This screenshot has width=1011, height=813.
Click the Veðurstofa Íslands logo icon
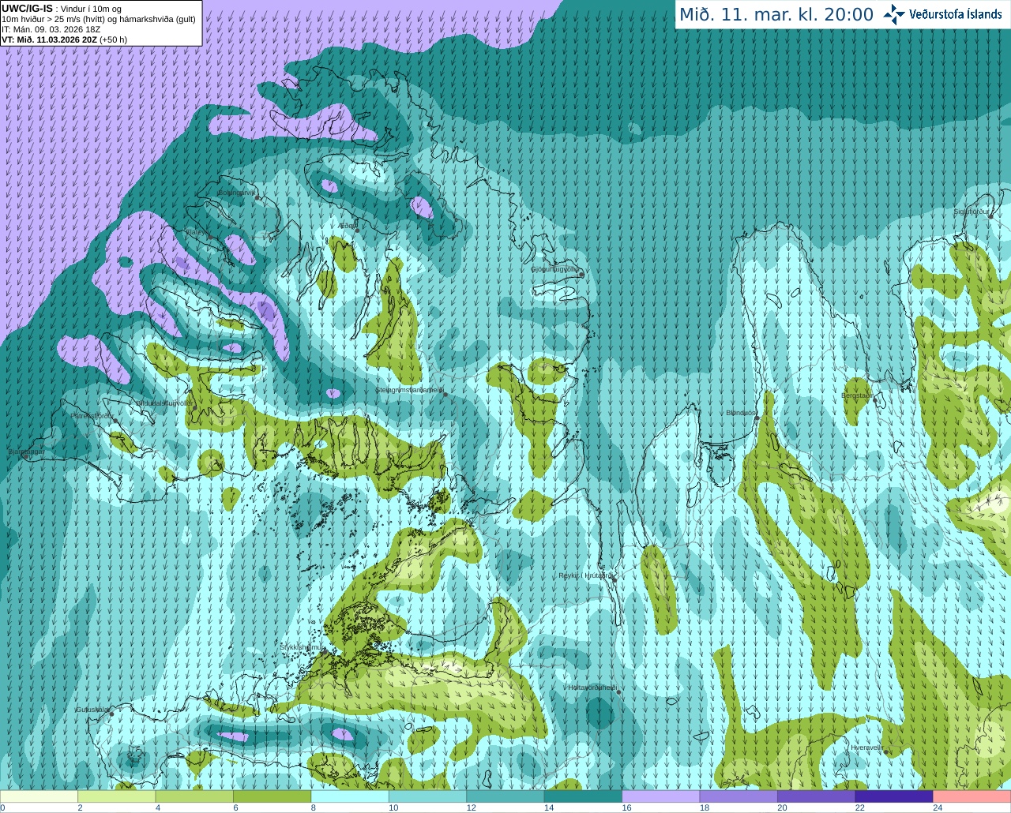click(893, 14)
